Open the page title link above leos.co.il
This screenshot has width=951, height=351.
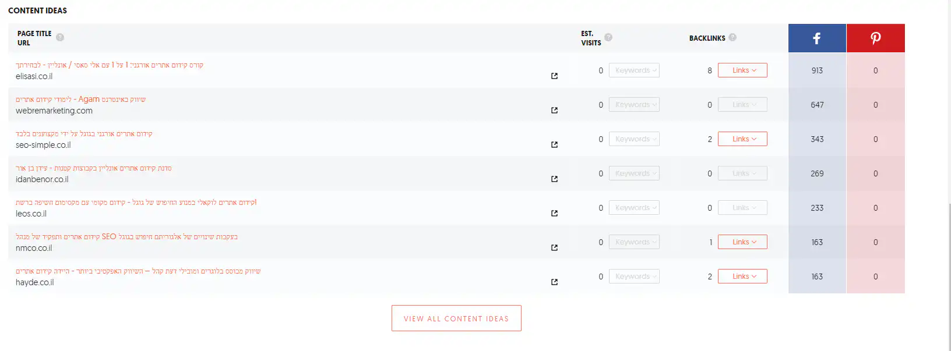tap(136, 203)
